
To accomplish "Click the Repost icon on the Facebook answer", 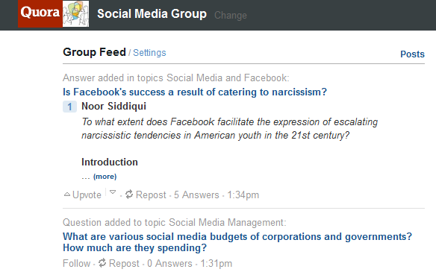I will point(128,195).
